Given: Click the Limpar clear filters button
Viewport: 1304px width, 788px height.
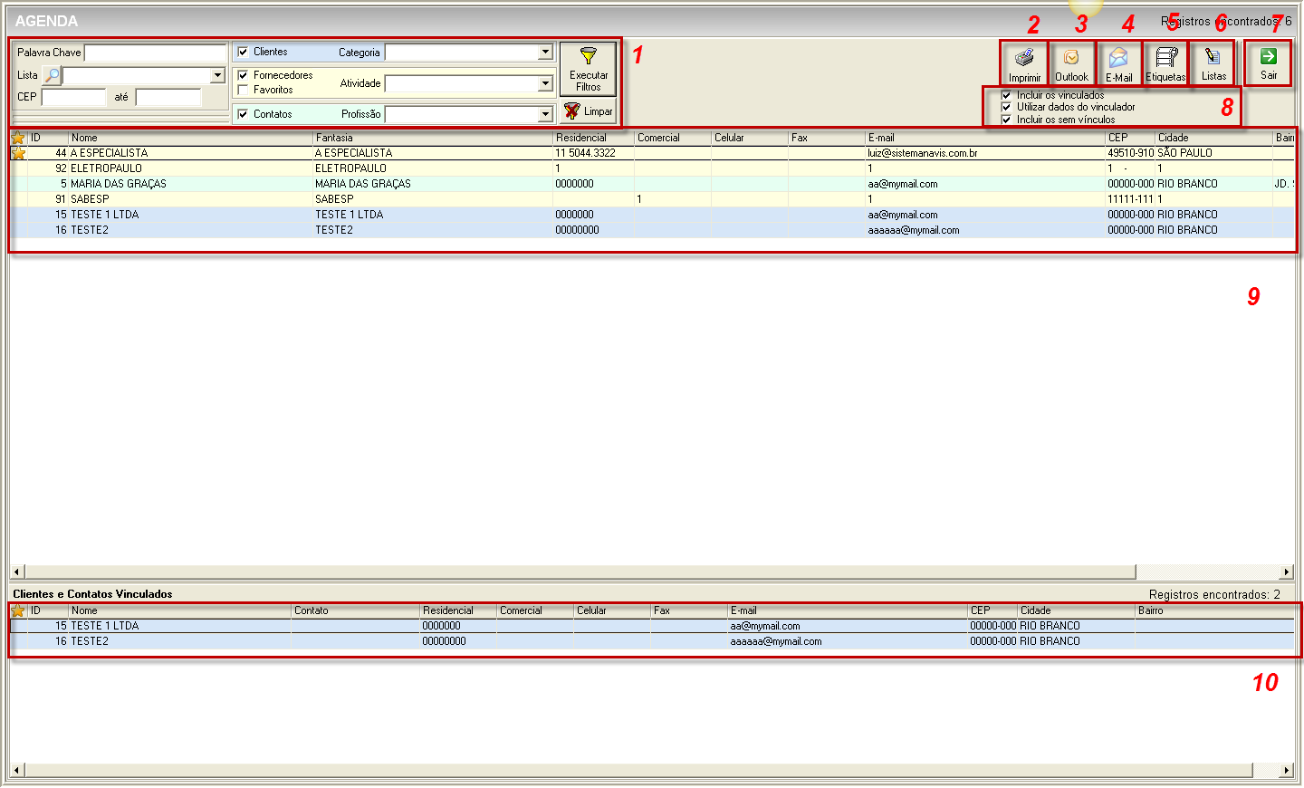Looking at the screenshot, I should click(x=588, y=111).
